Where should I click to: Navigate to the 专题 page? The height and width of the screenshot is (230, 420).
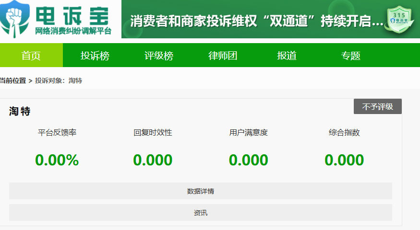[350, 56]
